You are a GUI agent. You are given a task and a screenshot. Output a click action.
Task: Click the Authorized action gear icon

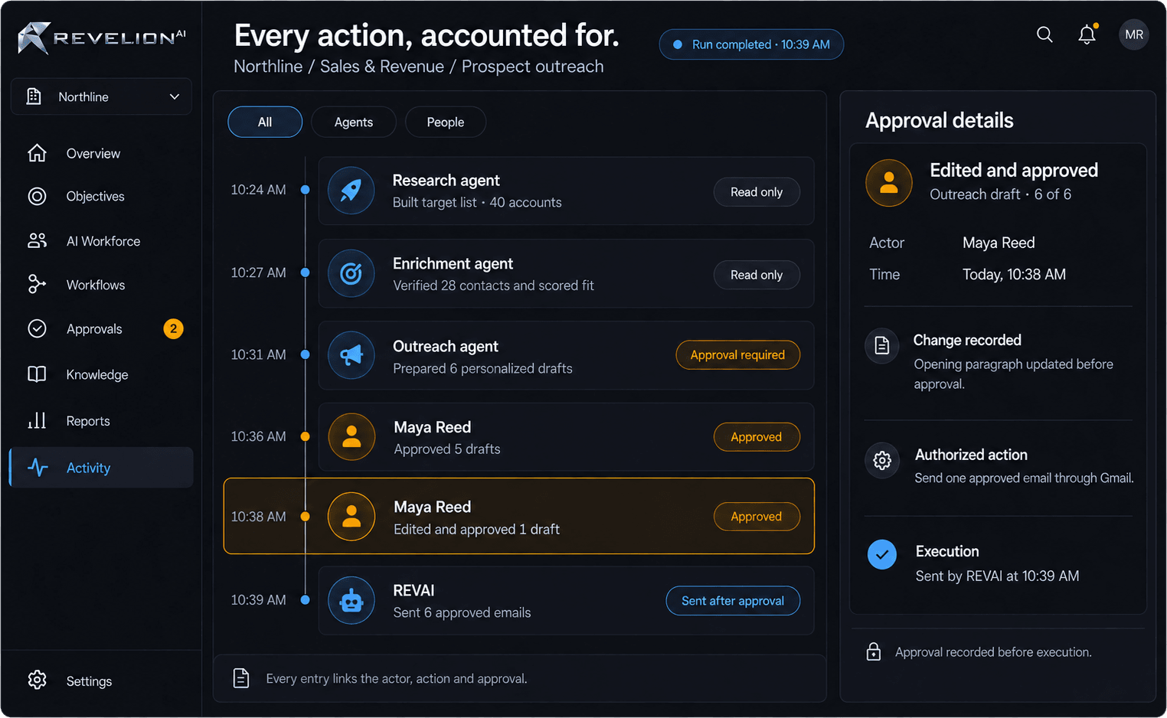pos(882,461)
